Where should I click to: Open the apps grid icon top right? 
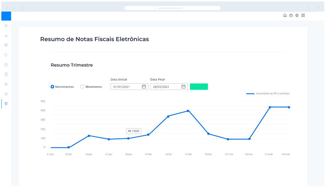click(303, 15)
